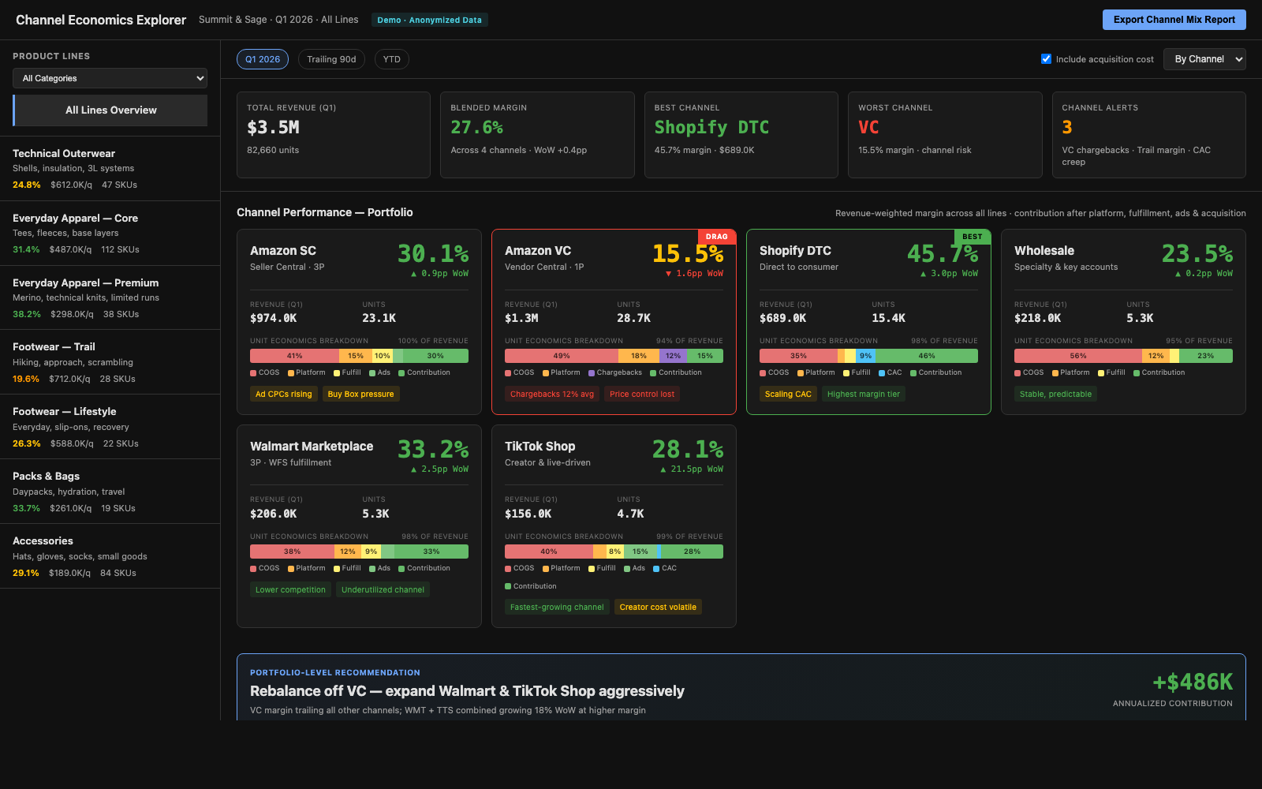Click Amazon VC 12% chargebacks bar segment
This screenshot has width=1262, height=789.
(673, 356)
